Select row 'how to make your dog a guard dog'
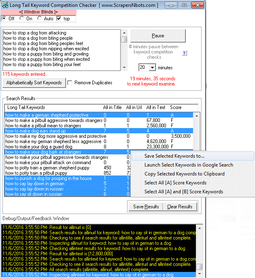The image size is (255, 278). click(99, 147)
